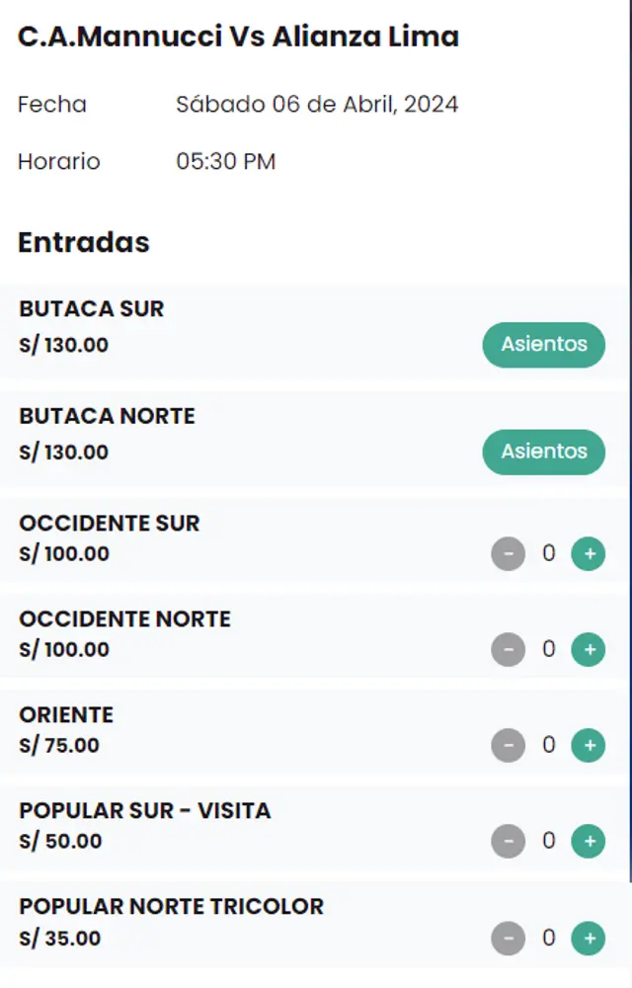Click Asientos for BUTACA NORTE
The width and height of the screenshot is (632, 988).
[x=543, y=452]
